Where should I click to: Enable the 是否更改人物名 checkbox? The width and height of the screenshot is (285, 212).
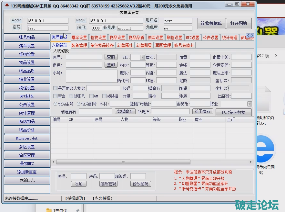55,88
